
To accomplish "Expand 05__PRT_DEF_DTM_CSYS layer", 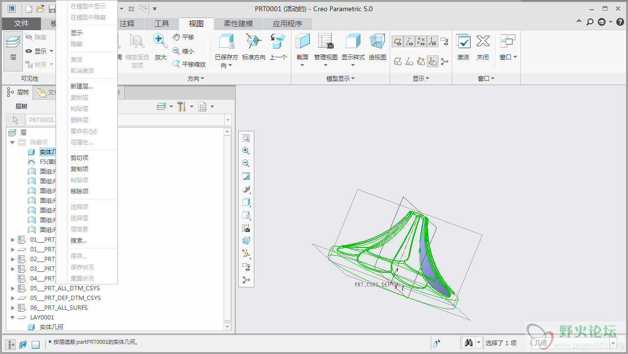I will [13, 298].
